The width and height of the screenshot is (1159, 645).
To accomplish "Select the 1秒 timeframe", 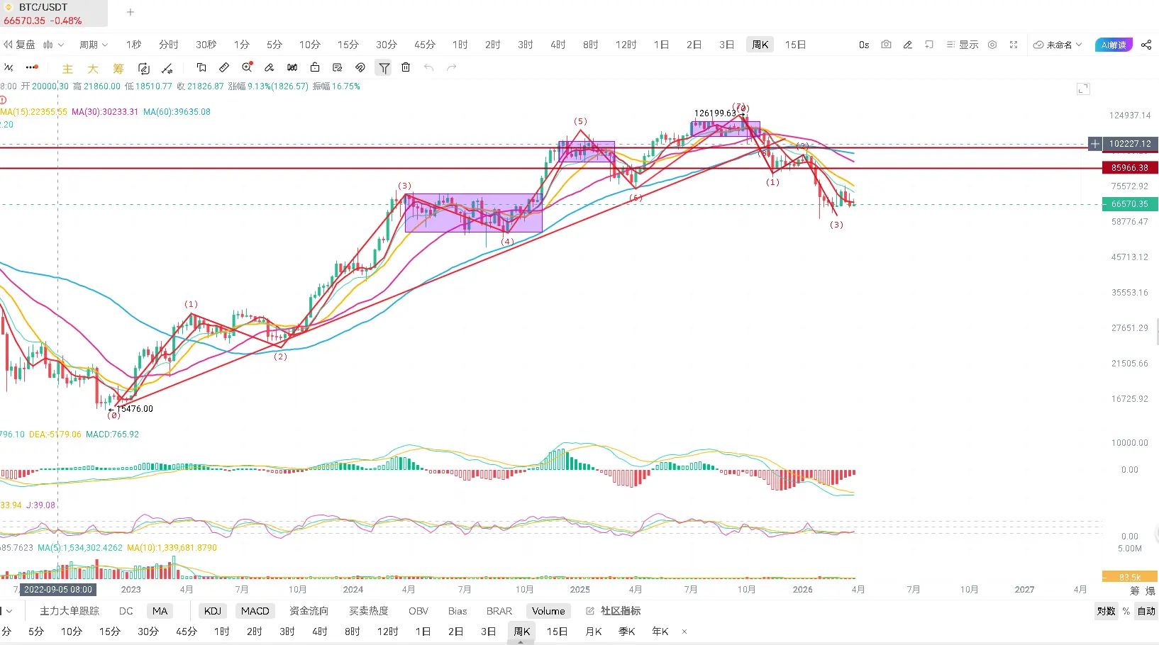I will (134, 45).
